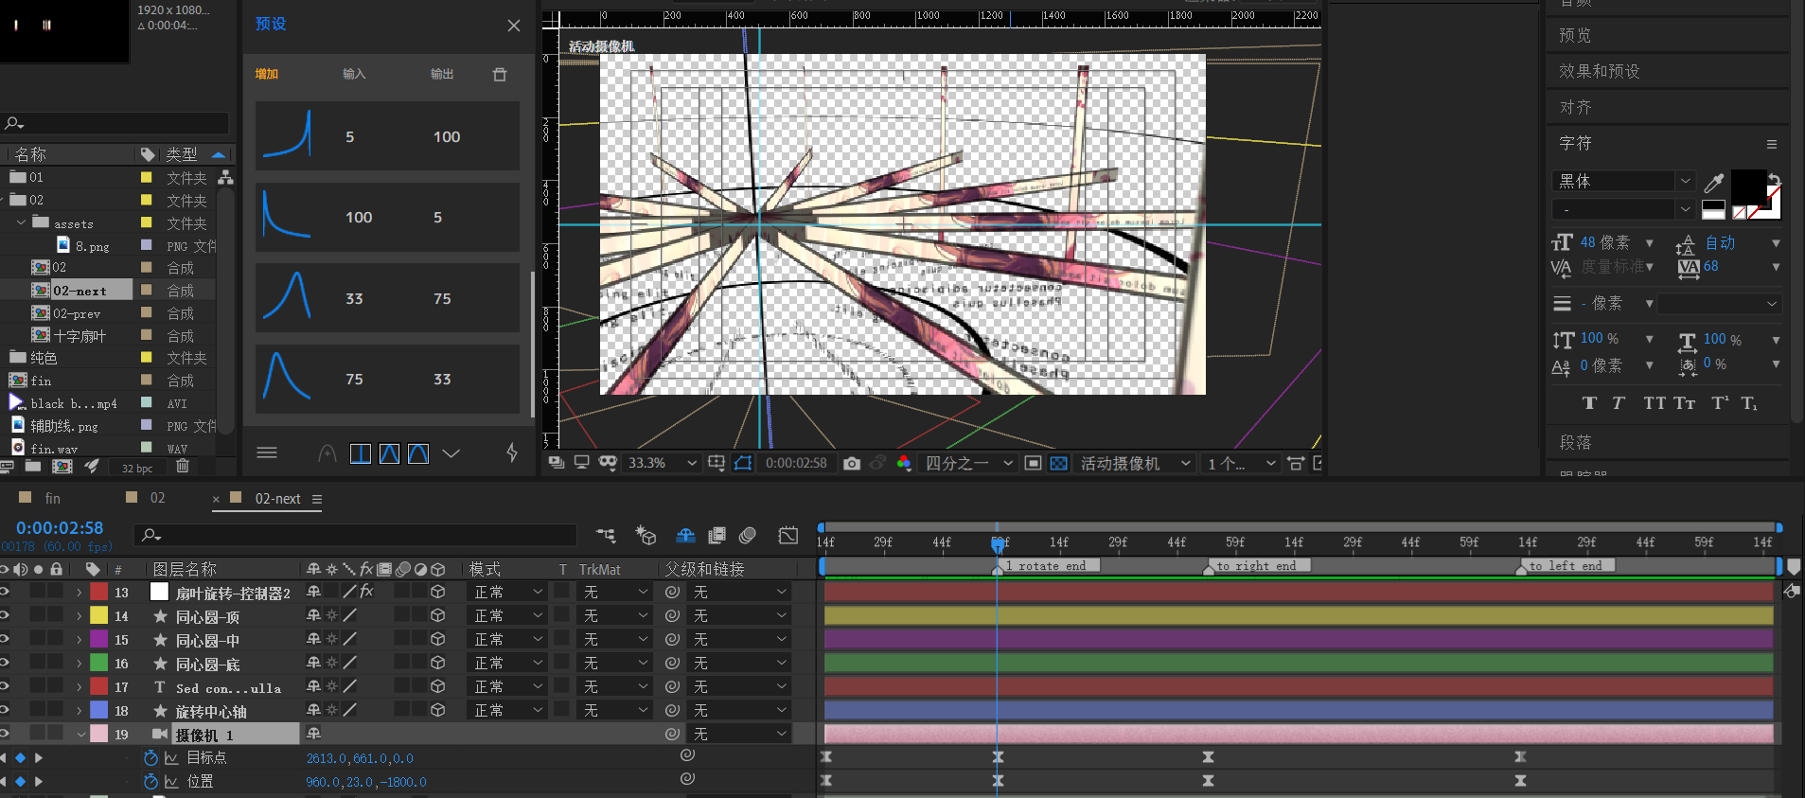Screen dimensions: 1805x798
Task: Click the eyedropper in the Character panel
Action: point(1713,183)
